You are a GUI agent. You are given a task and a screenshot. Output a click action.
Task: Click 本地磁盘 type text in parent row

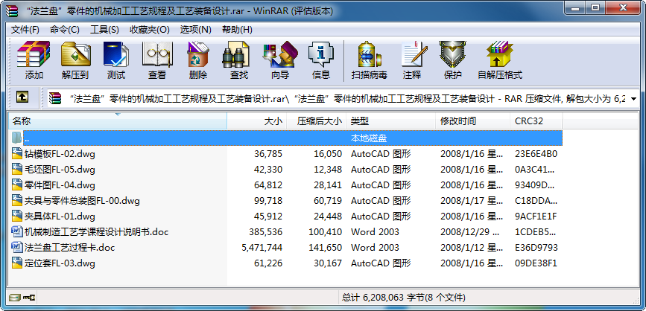point(369,138)
